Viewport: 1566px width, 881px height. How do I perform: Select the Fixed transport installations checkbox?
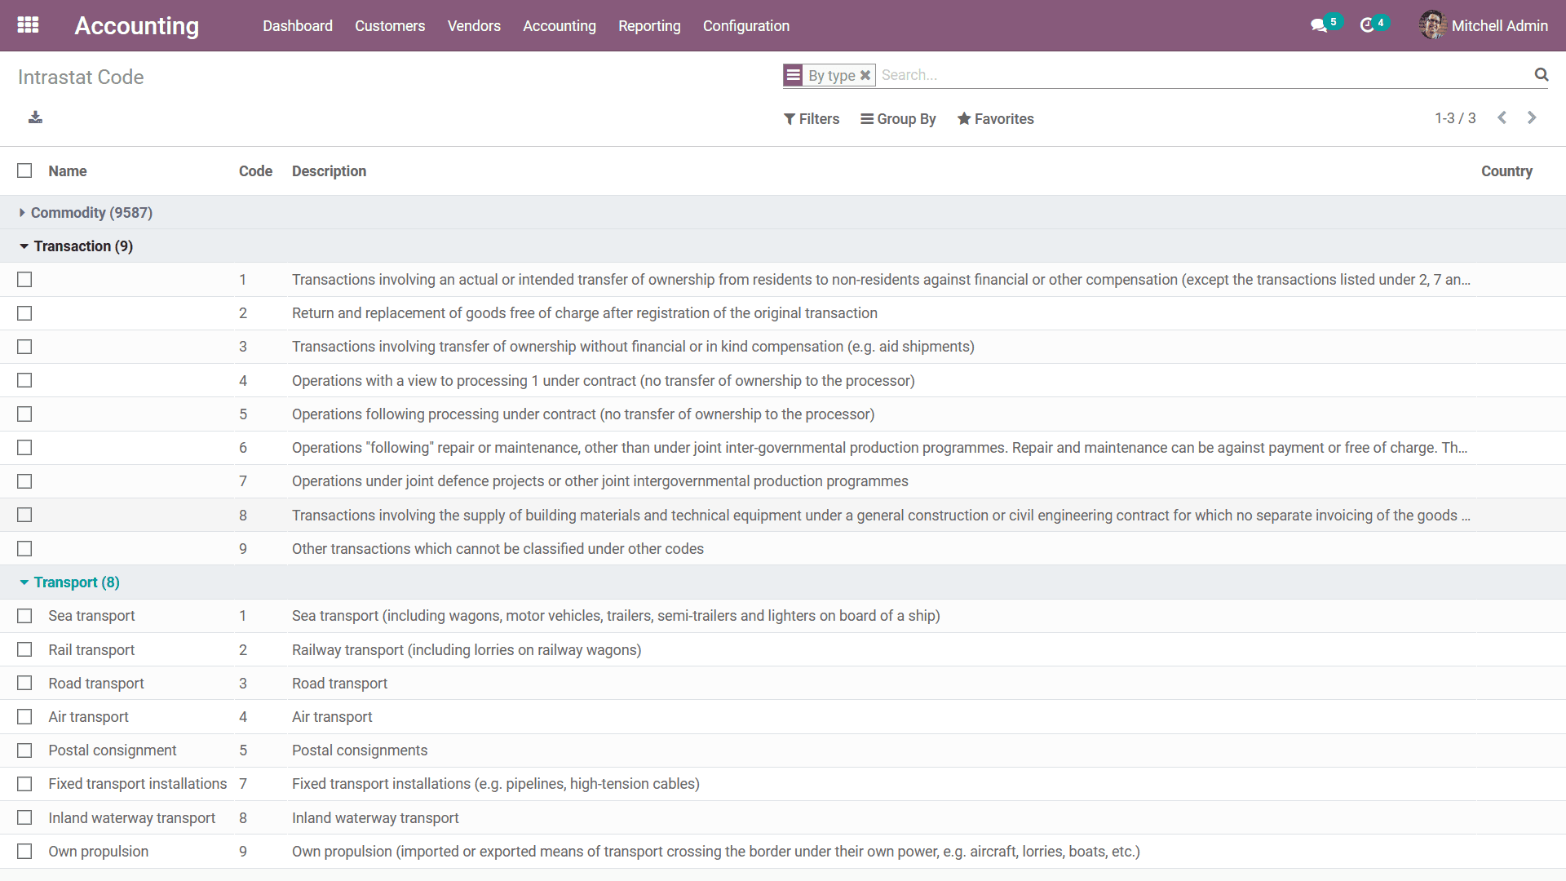pos(24,784)
